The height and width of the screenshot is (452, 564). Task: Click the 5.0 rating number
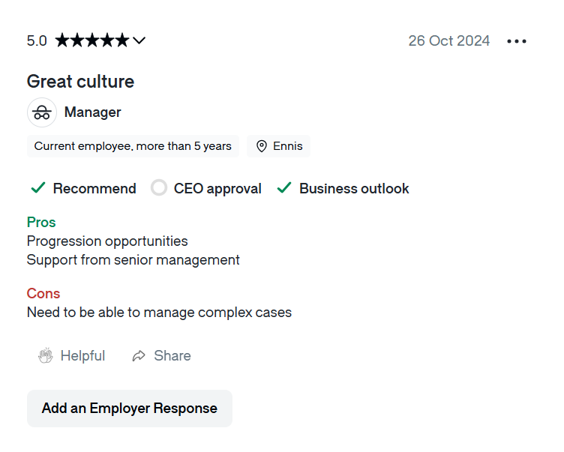tap(37, 40)
